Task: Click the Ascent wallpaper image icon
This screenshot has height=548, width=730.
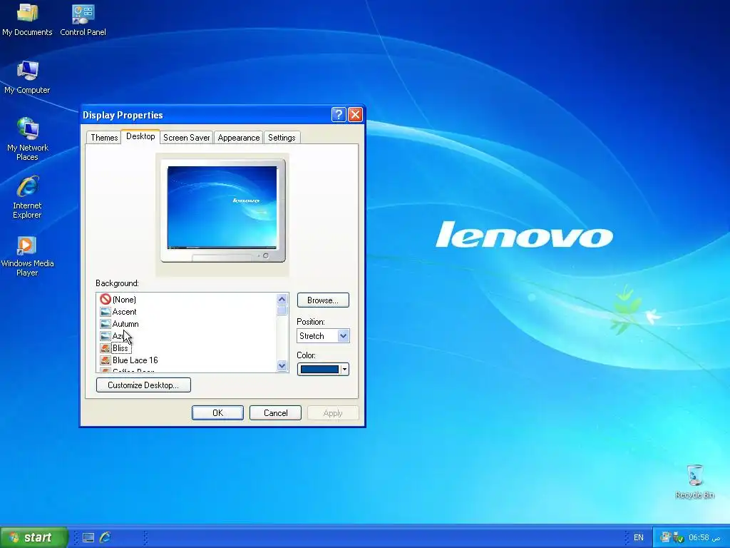Action: tap(106, 312)
